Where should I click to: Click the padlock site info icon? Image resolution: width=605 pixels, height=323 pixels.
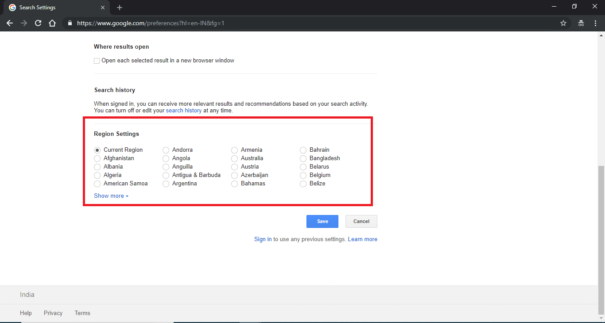tap(70, 23)
